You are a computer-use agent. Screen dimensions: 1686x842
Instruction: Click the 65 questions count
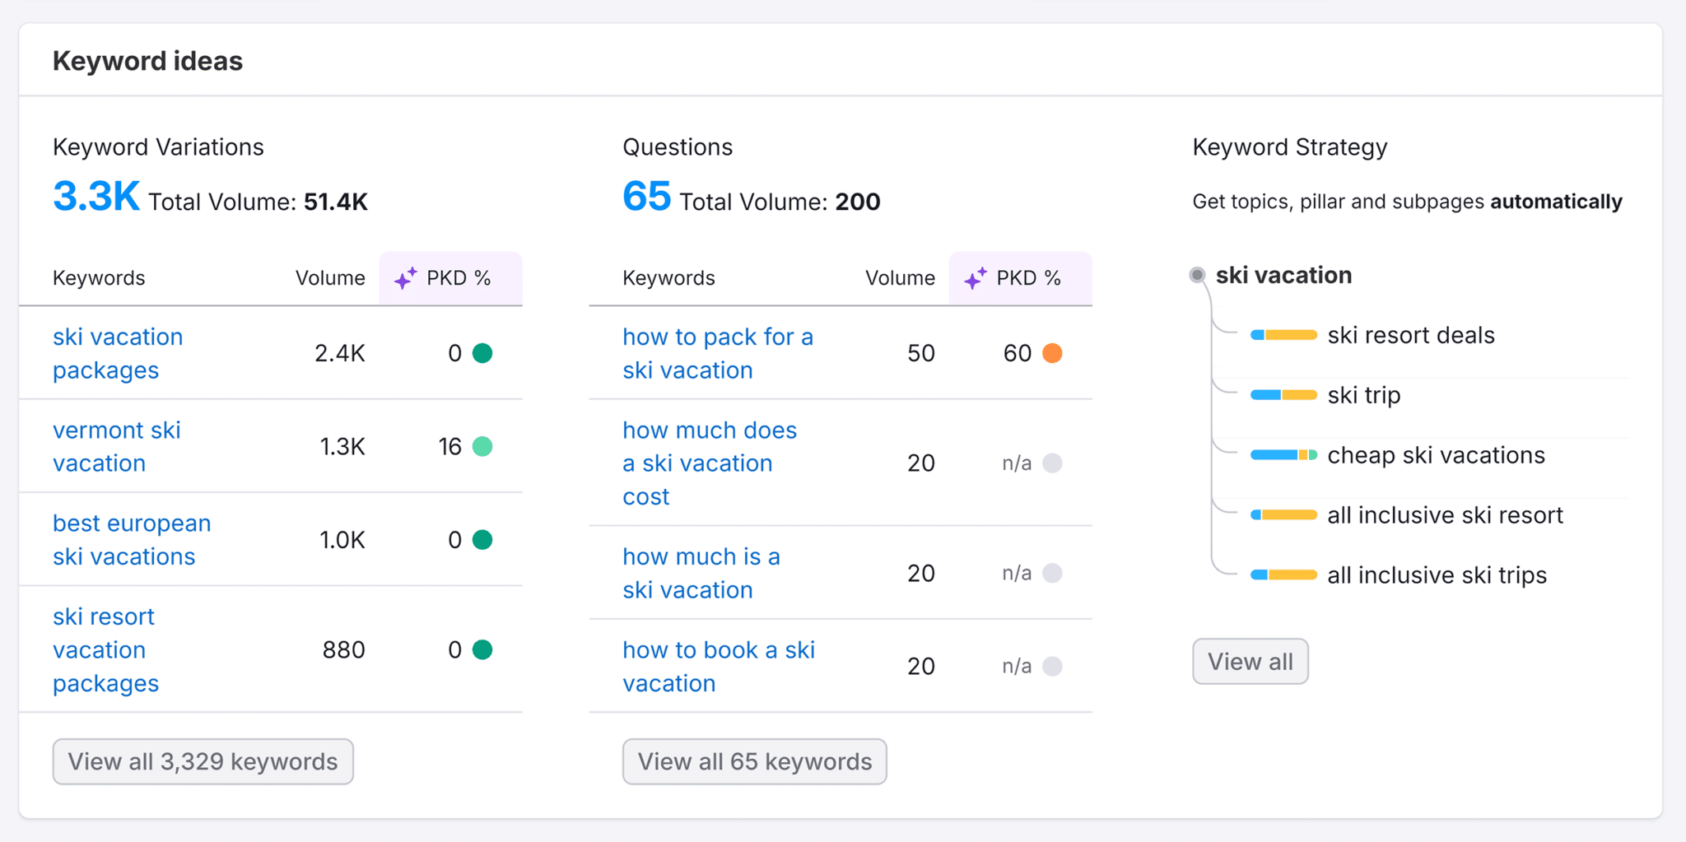(x=647, y=197)
